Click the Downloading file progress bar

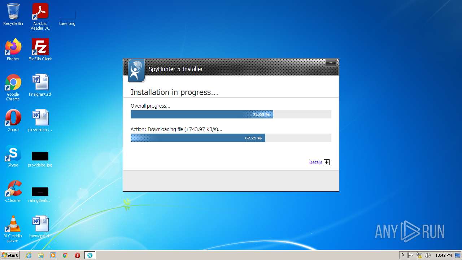tap(231, 138)
